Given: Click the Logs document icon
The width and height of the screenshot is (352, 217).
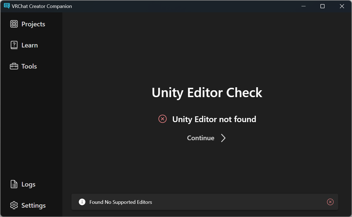Looking at the screenshot, I should pyautogui.click(x=14, y=184).
